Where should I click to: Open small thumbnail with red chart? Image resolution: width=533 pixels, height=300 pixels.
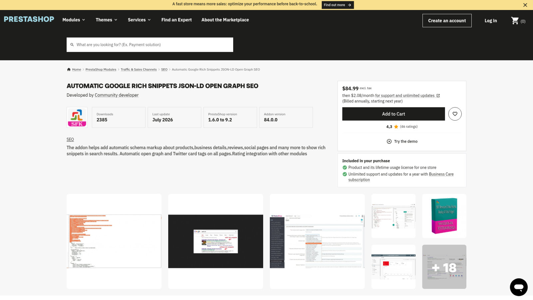pos(393,267)
